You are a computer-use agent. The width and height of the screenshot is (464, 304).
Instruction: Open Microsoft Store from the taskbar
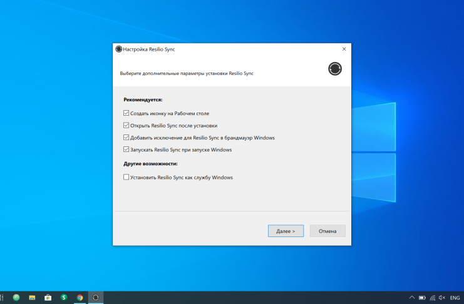(x=48, y=298)
